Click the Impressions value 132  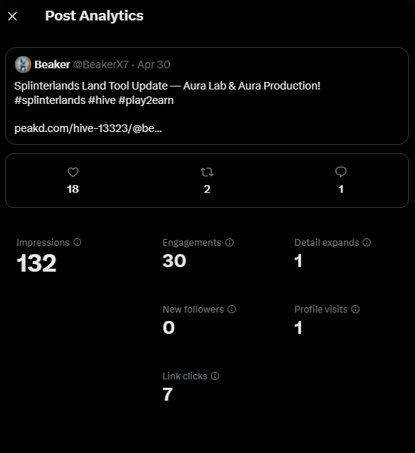pyautogui.click(x=36, y=263)
